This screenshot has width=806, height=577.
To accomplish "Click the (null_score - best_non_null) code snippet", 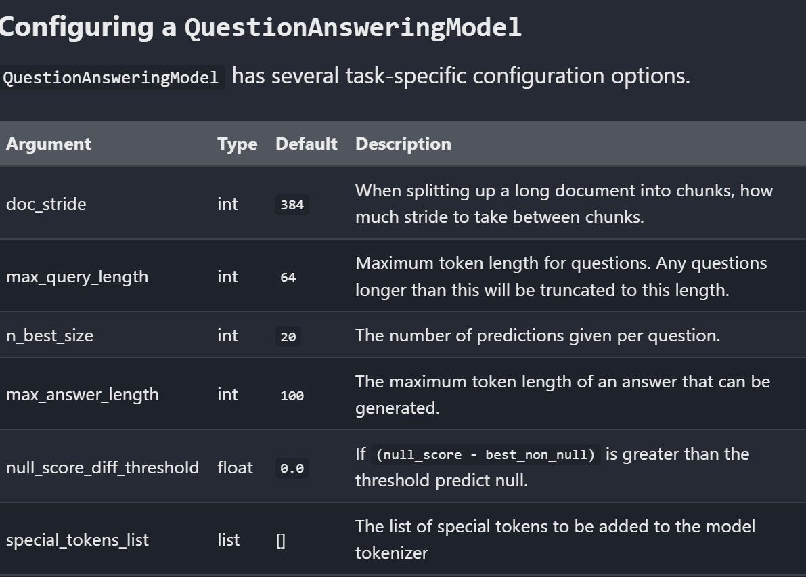I will tap(485, 455).
